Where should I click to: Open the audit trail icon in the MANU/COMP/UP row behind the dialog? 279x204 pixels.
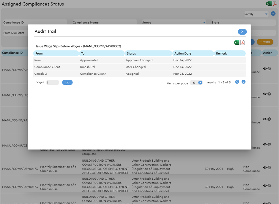[x=269, y=94]
